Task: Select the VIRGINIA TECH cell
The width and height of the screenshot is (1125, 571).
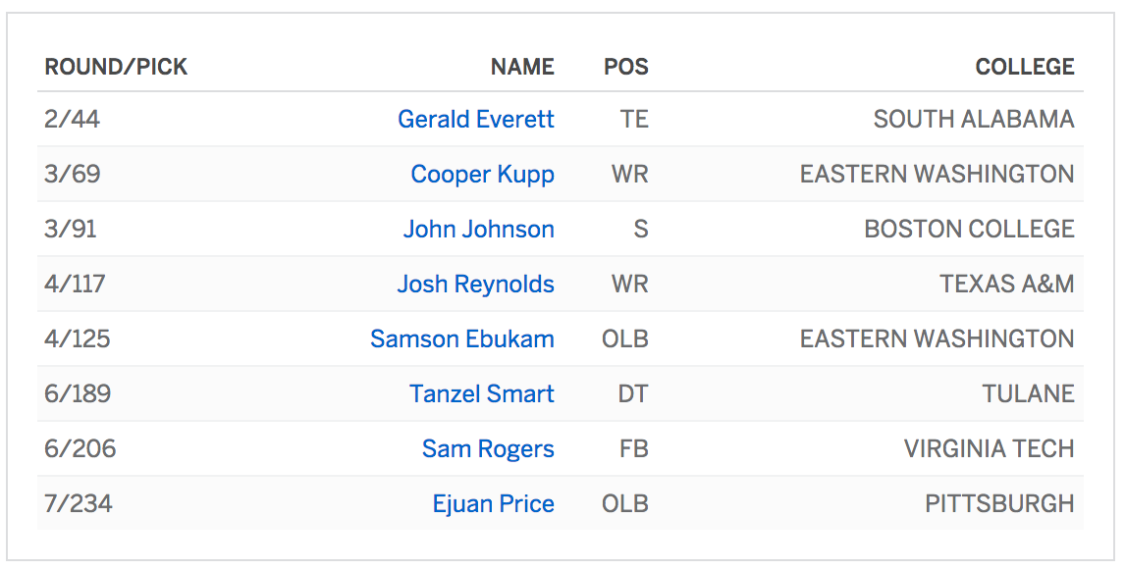Action: [x=989, y=449]
